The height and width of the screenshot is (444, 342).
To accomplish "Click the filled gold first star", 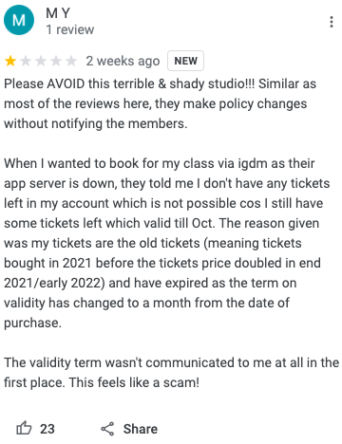I will [10, 61].
